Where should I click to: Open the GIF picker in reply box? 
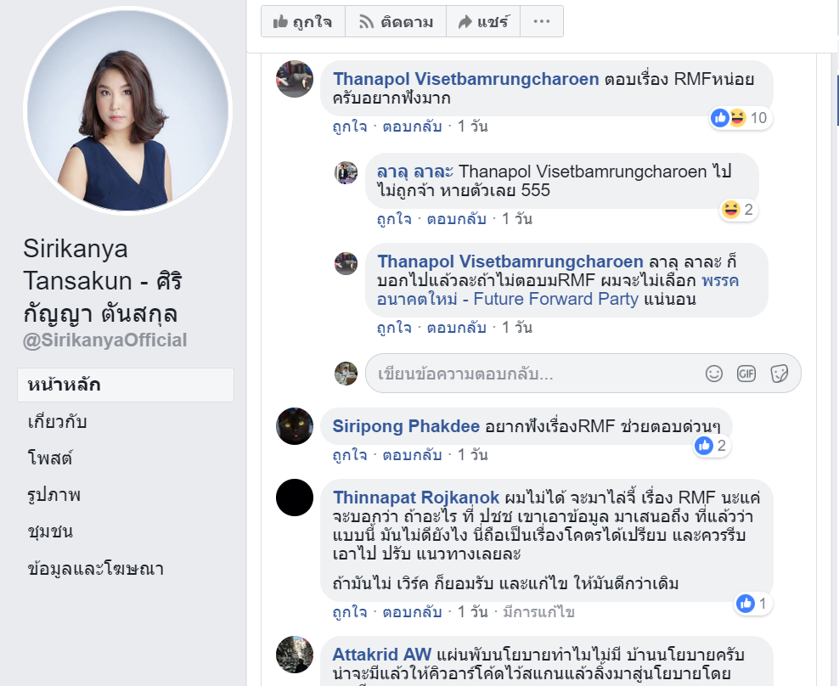coord(746,374)
